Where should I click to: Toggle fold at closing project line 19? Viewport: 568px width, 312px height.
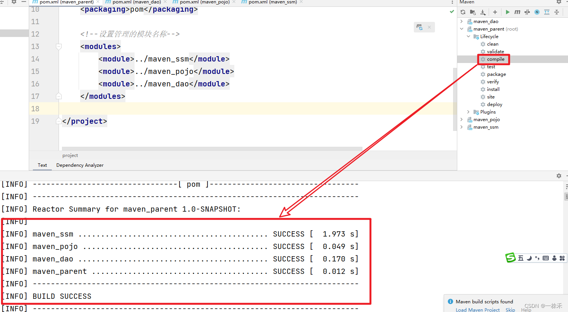[x=59, y=121]
